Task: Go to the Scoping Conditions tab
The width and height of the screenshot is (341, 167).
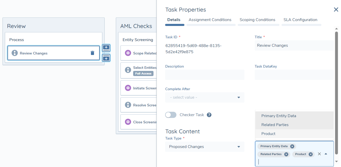Action: click(257, 20)
